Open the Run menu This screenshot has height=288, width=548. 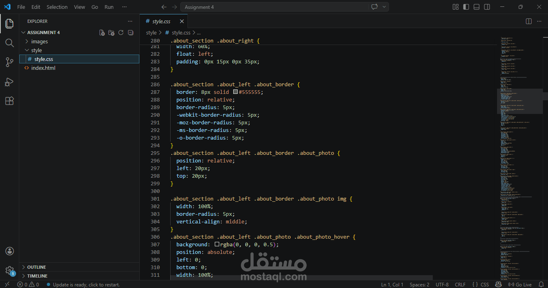pos(109,7)
